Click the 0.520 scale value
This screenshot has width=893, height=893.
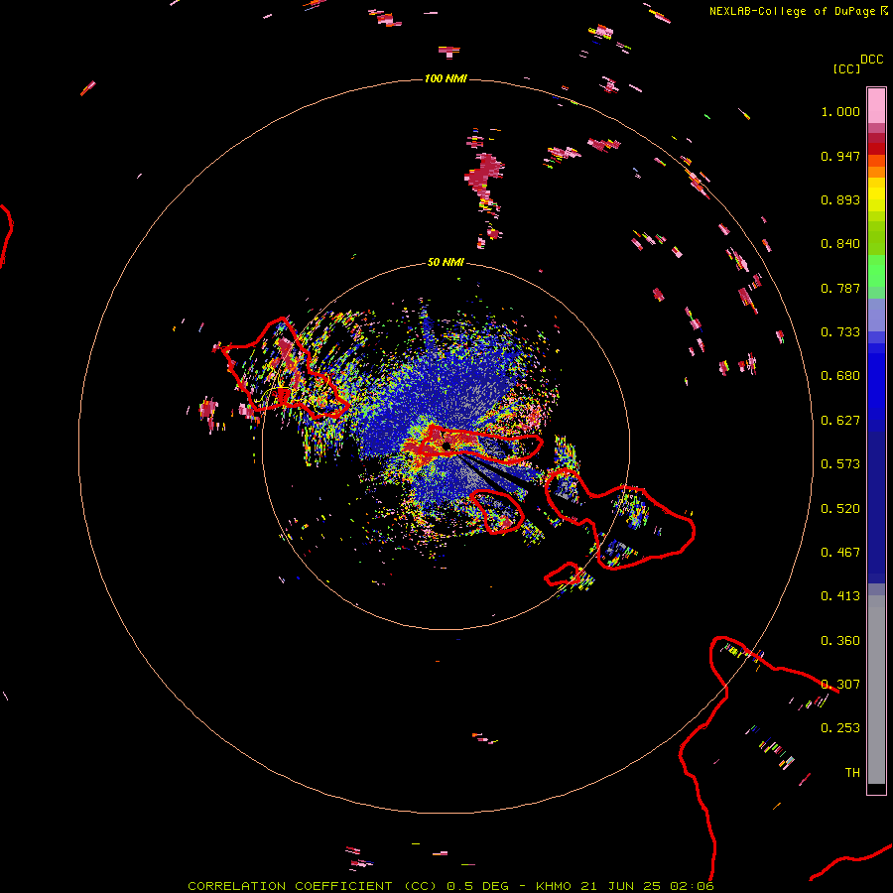click(x=840, y=509)
